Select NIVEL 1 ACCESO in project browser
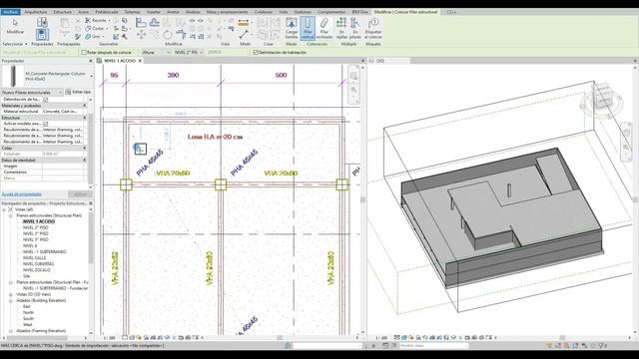This screenshot has width=639, height=359. 39,221
